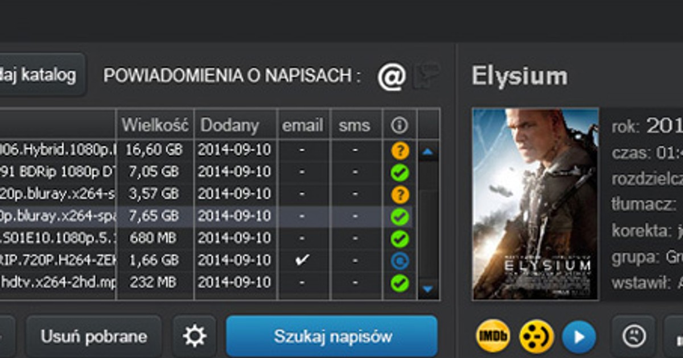
Task: Open the IMDb page for Elysium
Action: coord(495,338)
